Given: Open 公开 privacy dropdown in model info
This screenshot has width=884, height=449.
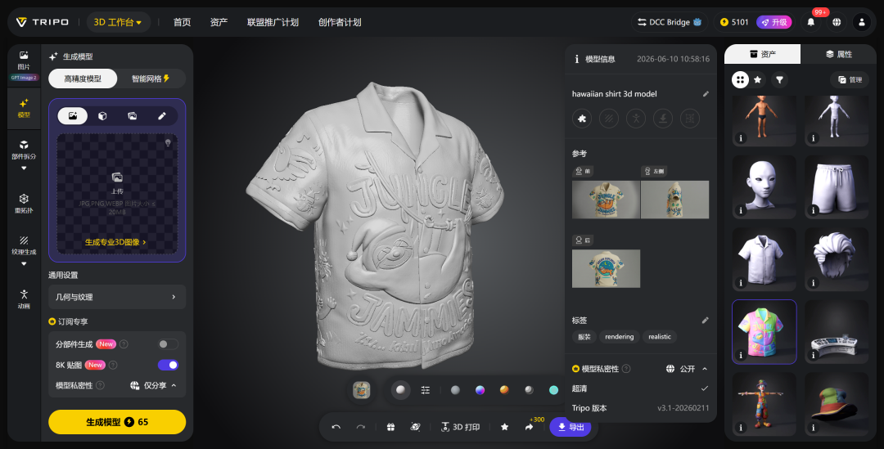Looking at the screenshot, I should [x=686, y=368].
